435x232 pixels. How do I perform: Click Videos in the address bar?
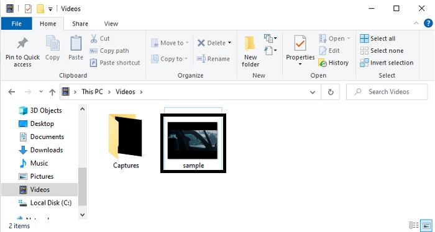126,92
